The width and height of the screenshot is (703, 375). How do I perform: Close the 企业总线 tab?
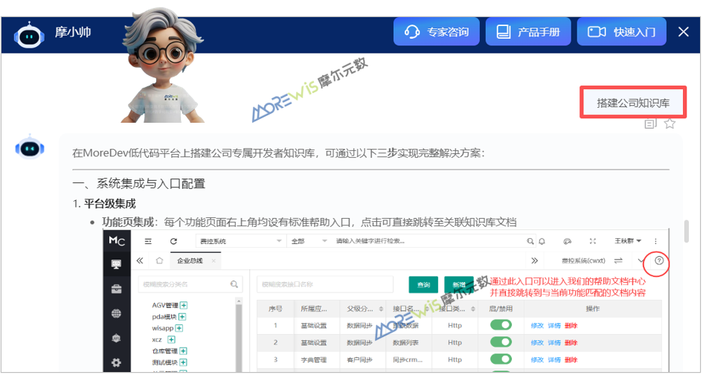pos(214,260)
